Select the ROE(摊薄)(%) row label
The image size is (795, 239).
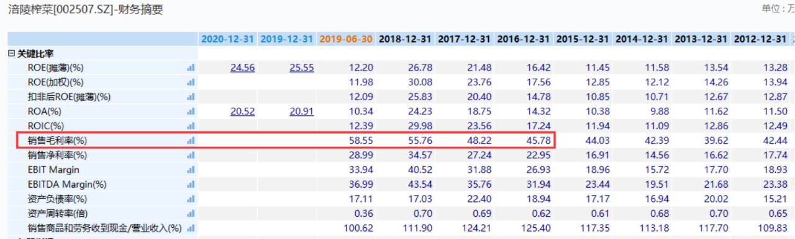tap(55, 67)
